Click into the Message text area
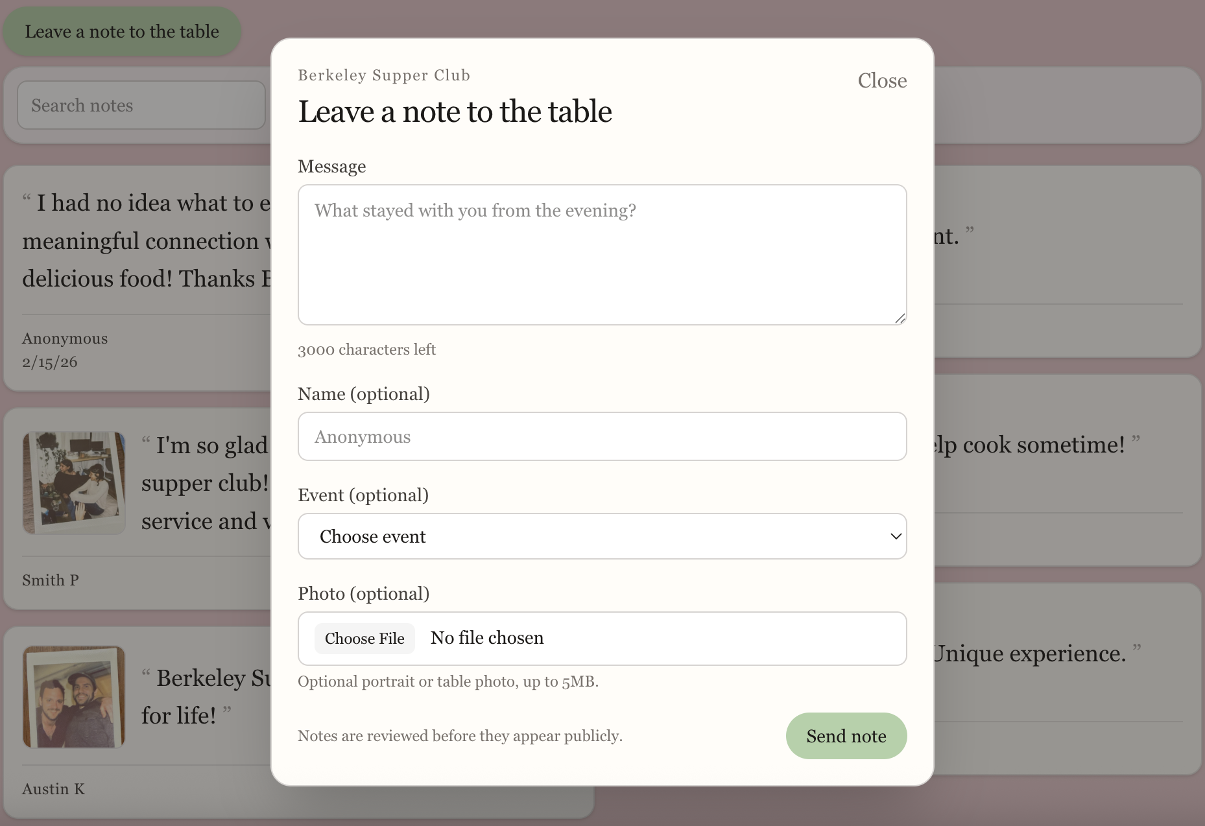Screen dimensions: 1205x826 [x=602, y=254]
